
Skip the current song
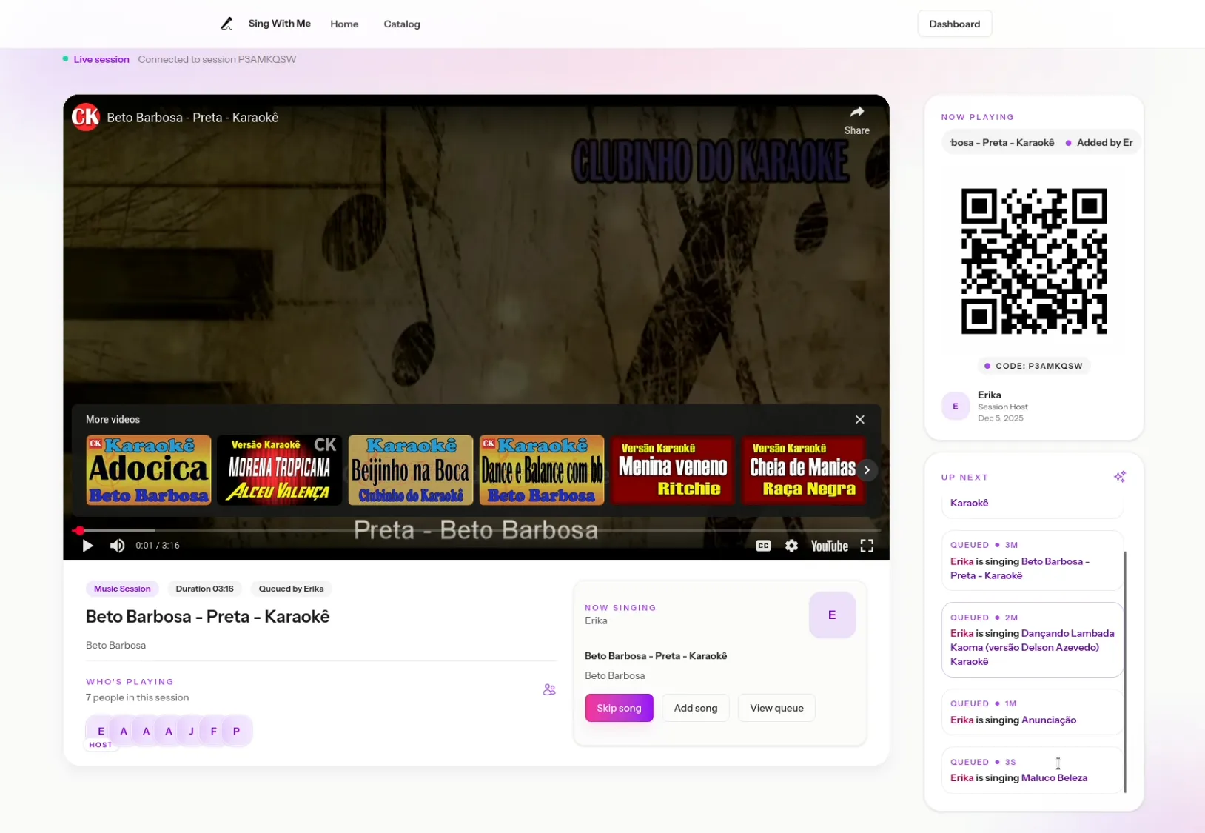coord(619,708)
